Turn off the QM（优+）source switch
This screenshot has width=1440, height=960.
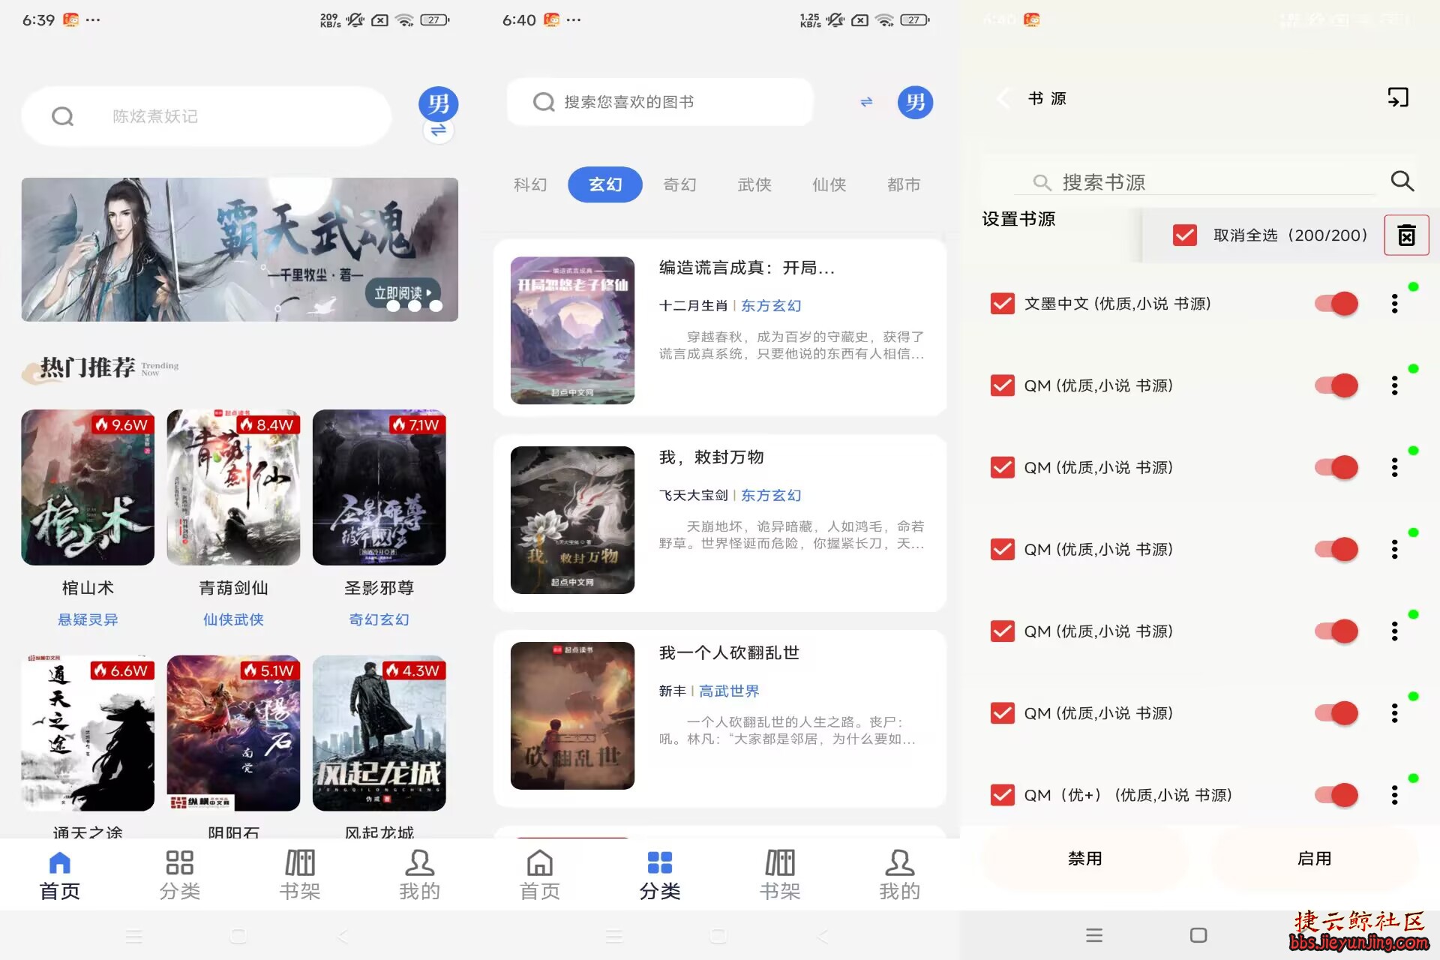click(1336, 795)
